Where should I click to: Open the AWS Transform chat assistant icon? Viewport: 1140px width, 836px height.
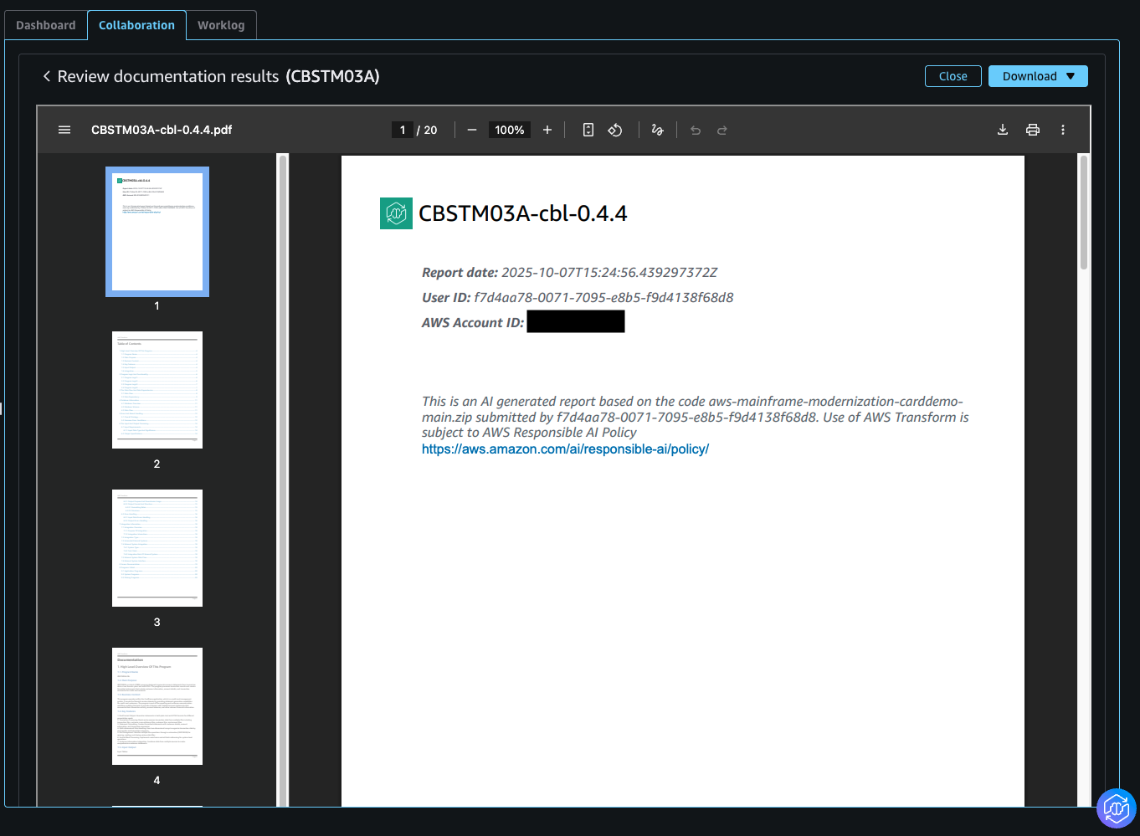pyautogui.click(x=1117, y=808)
